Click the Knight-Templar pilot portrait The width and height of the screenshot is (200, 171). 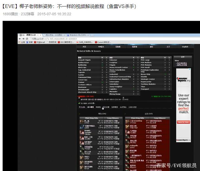coord(82,132)
